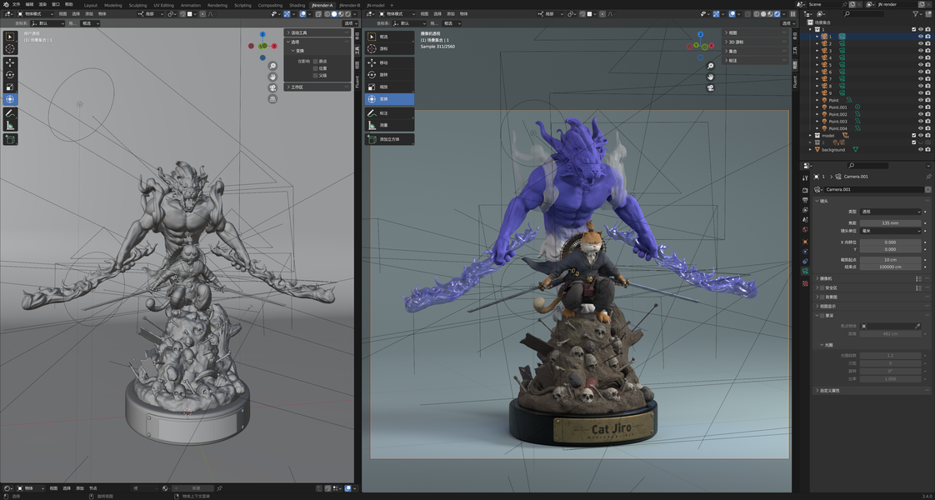Screen dimensions: 935x500
Task: Open the lens type dropdown
Action: [x=890, y=212]
